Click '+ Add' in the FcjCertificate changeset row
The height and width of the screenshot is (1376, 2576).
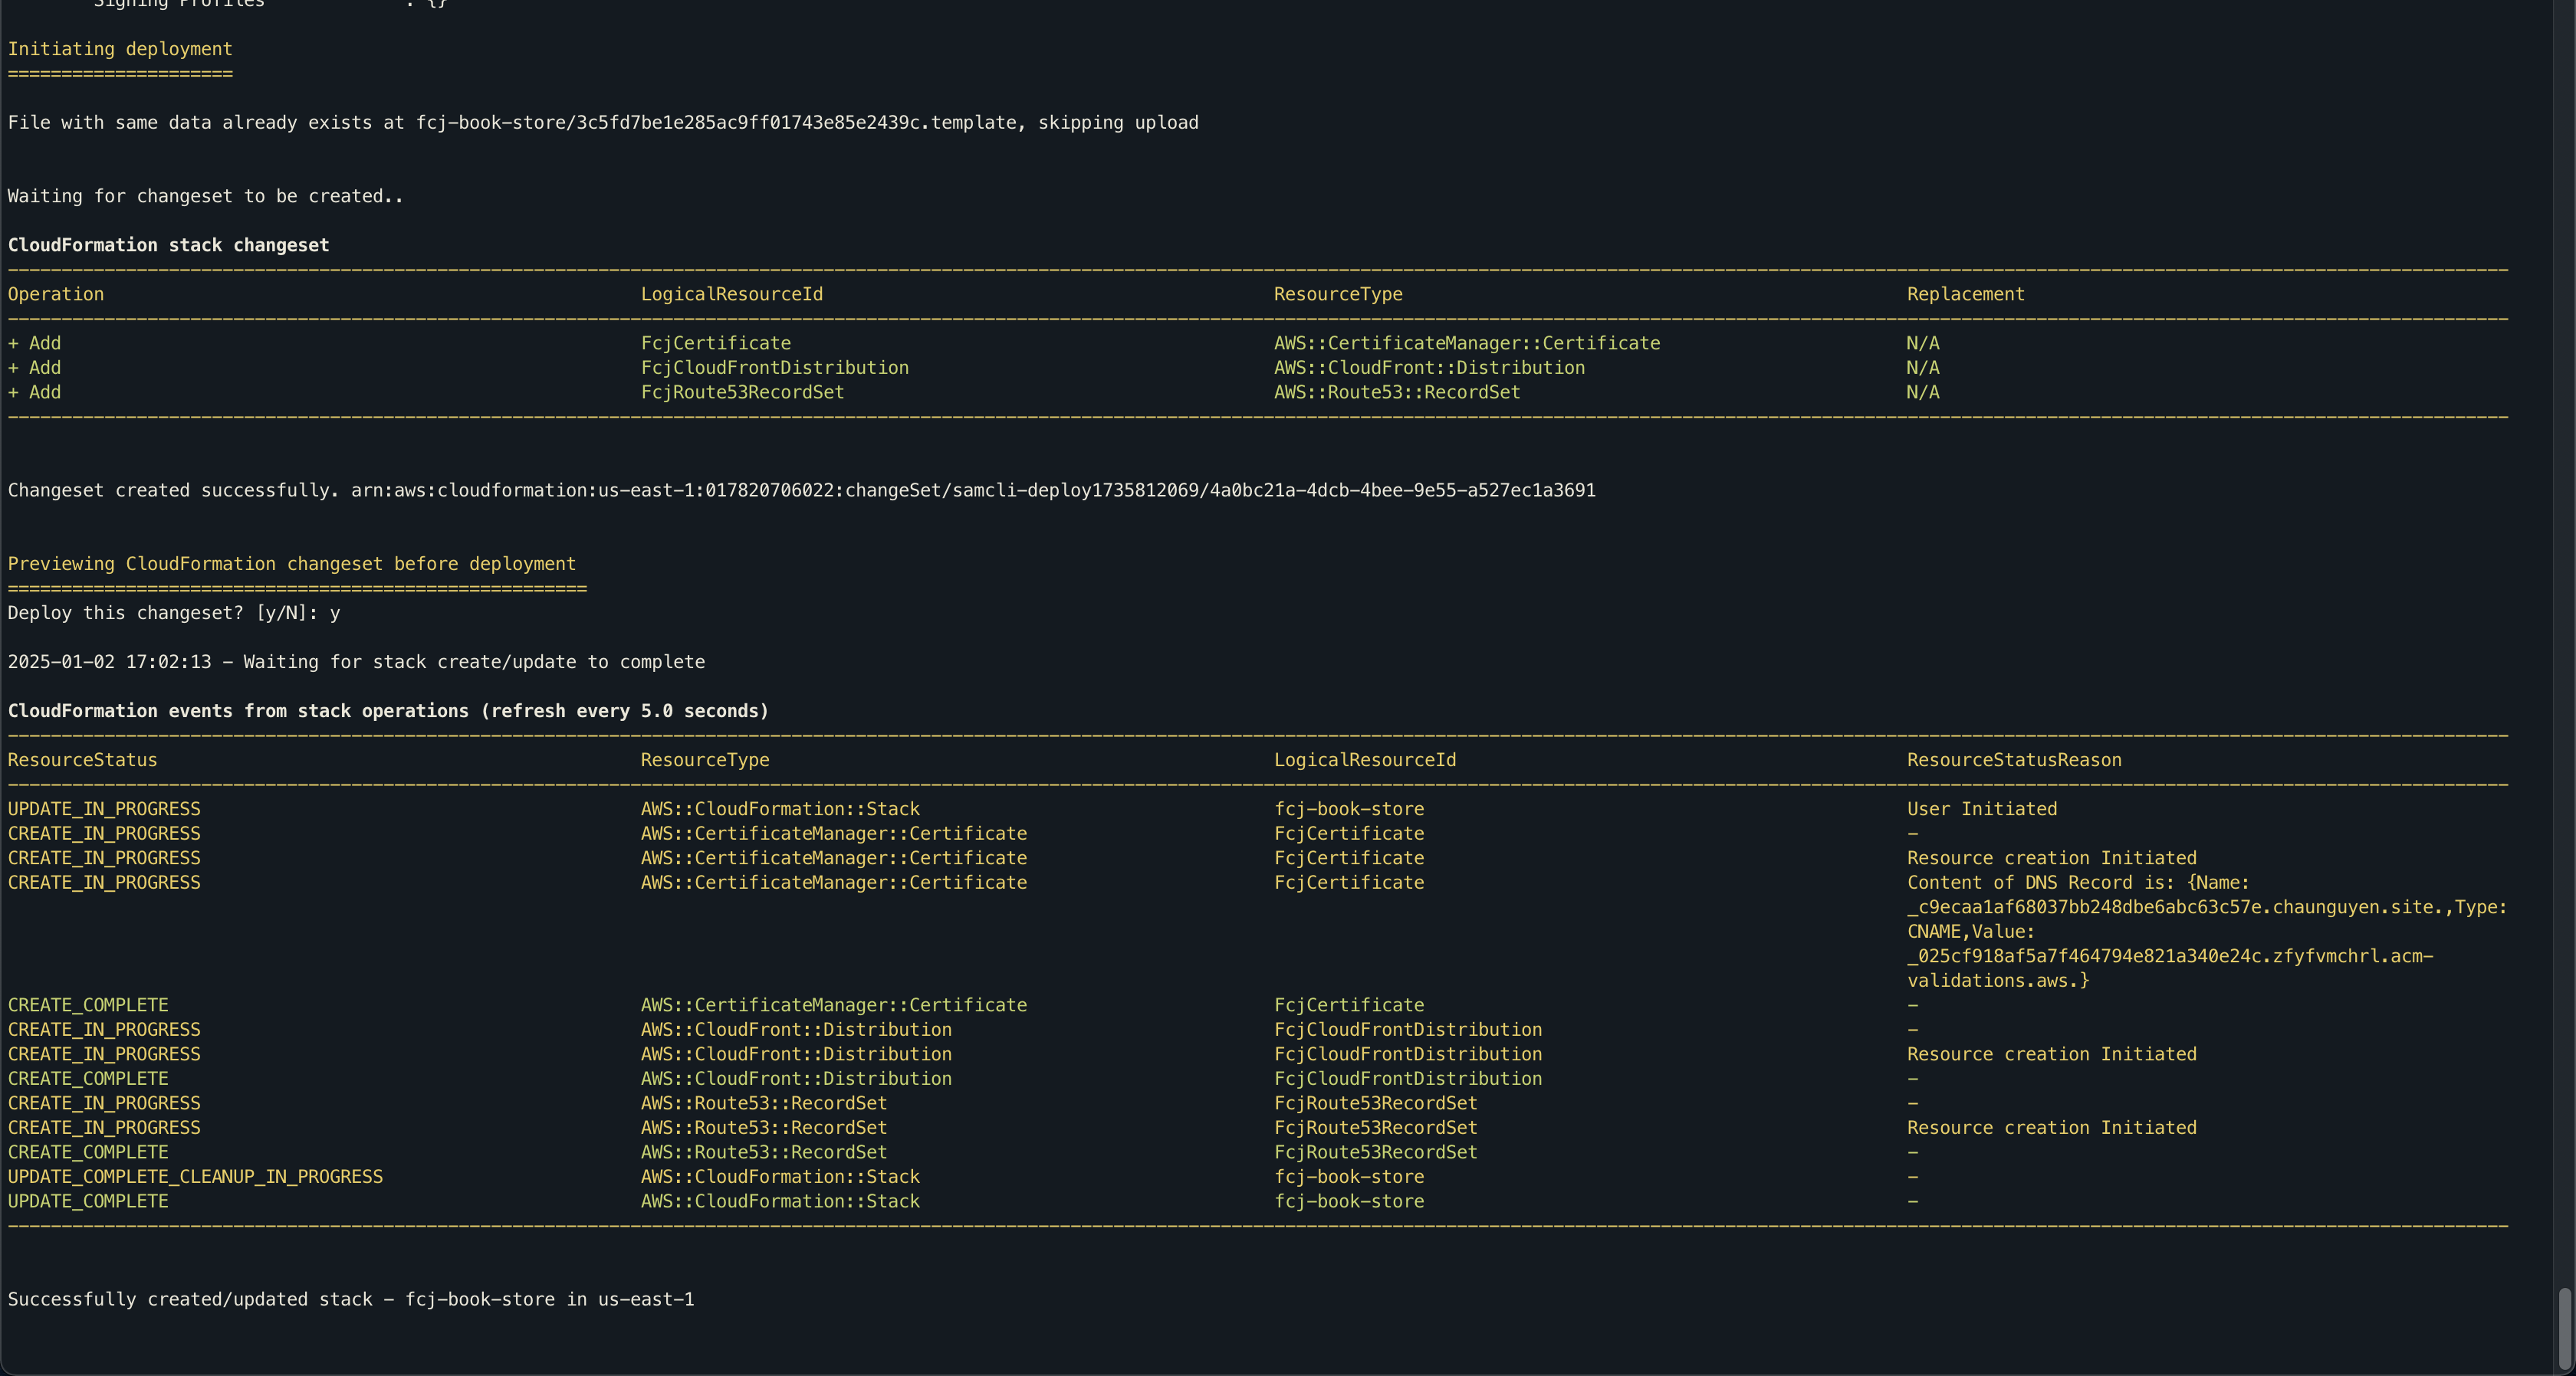(34, 344)
